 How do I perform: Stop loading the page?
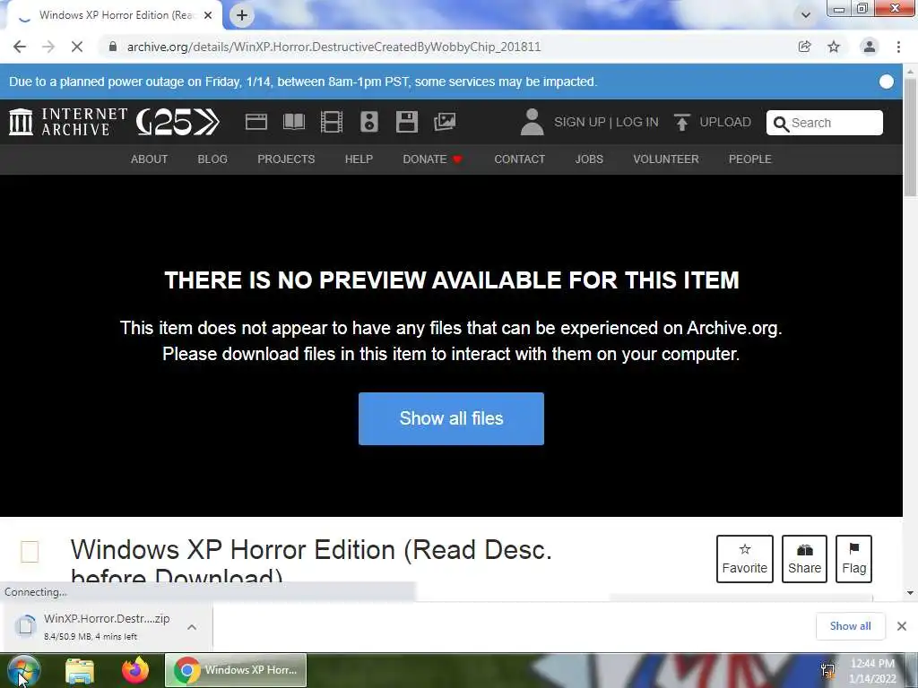77,47
